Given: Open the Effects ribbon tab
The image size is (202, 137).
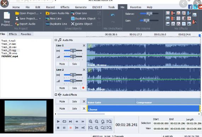Looking at the screenshot, I should (x=65, y=7).
